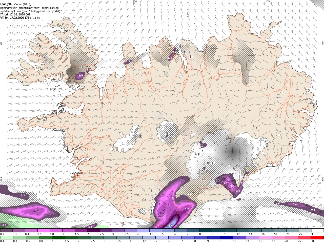324x243 pixels.
Task: Select the top-row legend swatch between 6 and 7
Action: click(180, 231)
